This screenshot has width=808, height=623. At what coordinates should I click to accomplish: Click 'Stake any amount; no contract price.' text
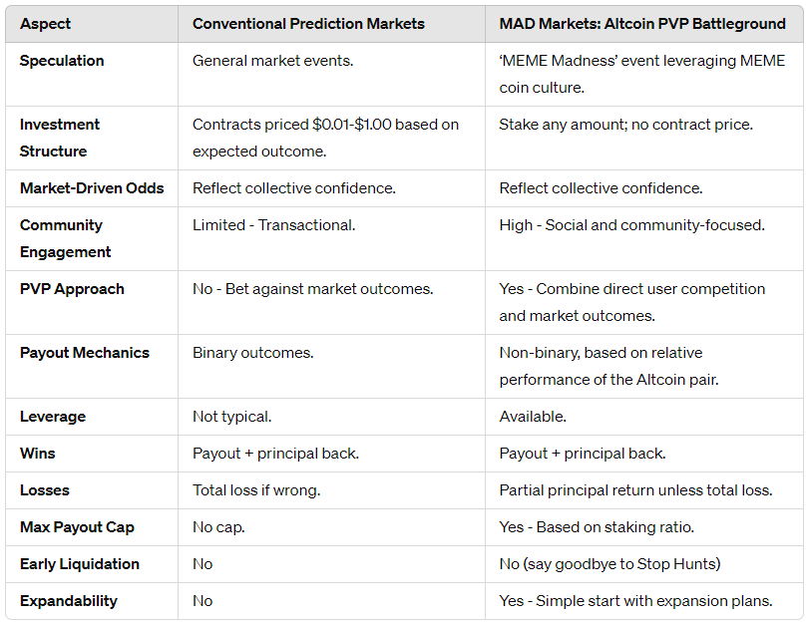tap(626, 125)
